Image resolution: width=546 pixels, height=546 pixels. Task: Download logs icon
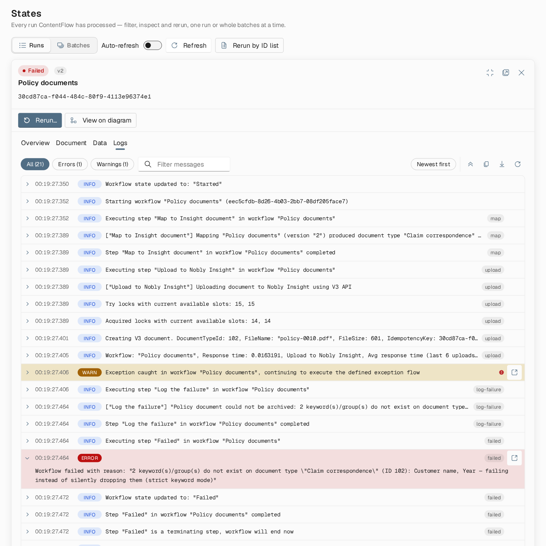(x=502, y=164)
